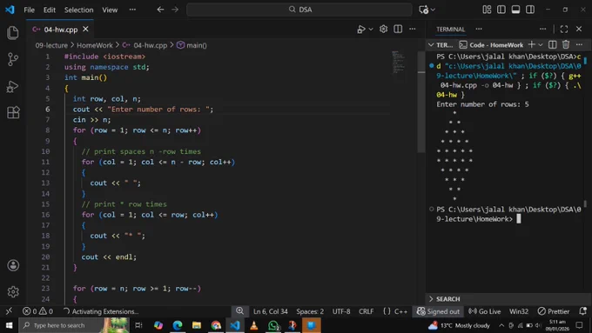
Task: Toggle the bottom panel visibility
Action: (515, 10)
